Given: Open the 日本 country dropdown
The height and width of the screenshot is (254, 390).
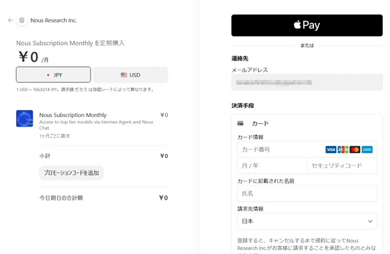Looking at the screenshot, I should pos(307,221).
